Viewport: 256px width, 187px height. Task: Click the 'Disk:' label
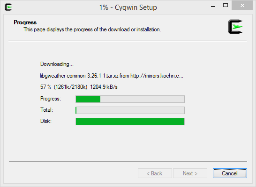46,121
